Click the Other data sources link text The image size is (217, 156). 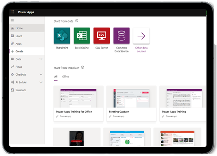pos(141,49)
